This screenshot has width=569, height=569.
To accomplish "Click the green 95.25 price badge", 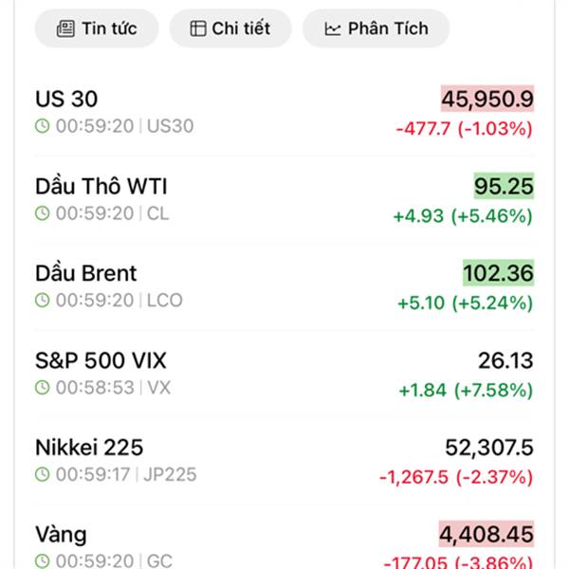I will (x=504, y=186).
